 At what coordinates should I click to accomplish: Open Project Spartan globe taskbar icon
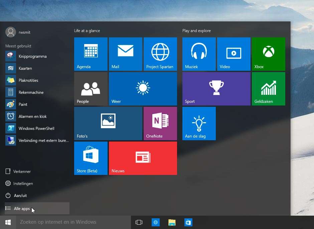(156, 222)
